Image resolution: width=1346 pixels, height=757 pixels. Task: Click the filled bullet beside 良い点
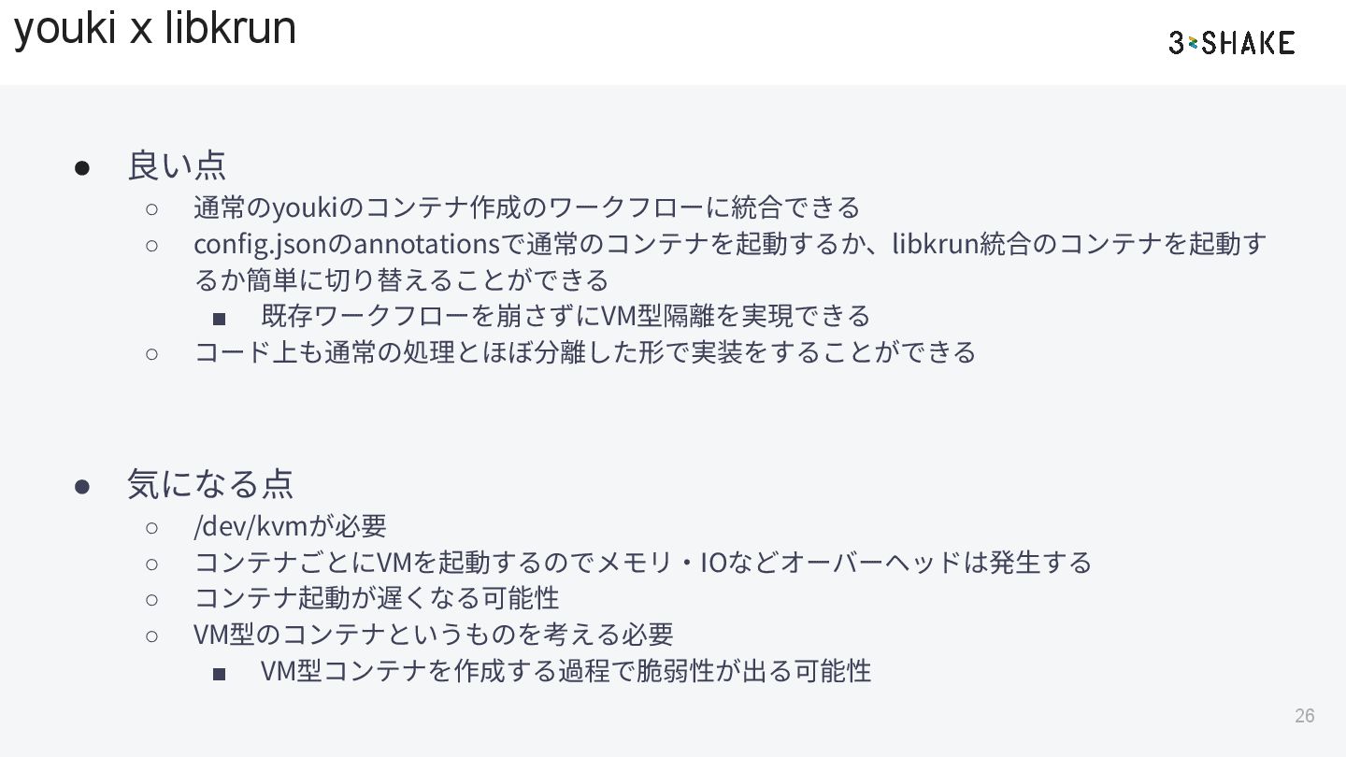point(82,166)
